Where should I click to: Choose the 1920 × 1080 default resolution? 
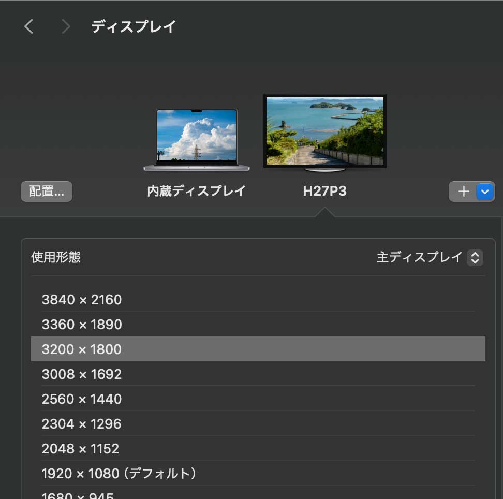coord(119,473)
